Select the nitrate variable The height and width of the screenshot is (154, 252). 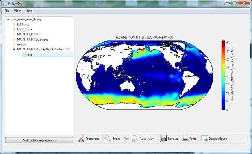click(27, 54)
